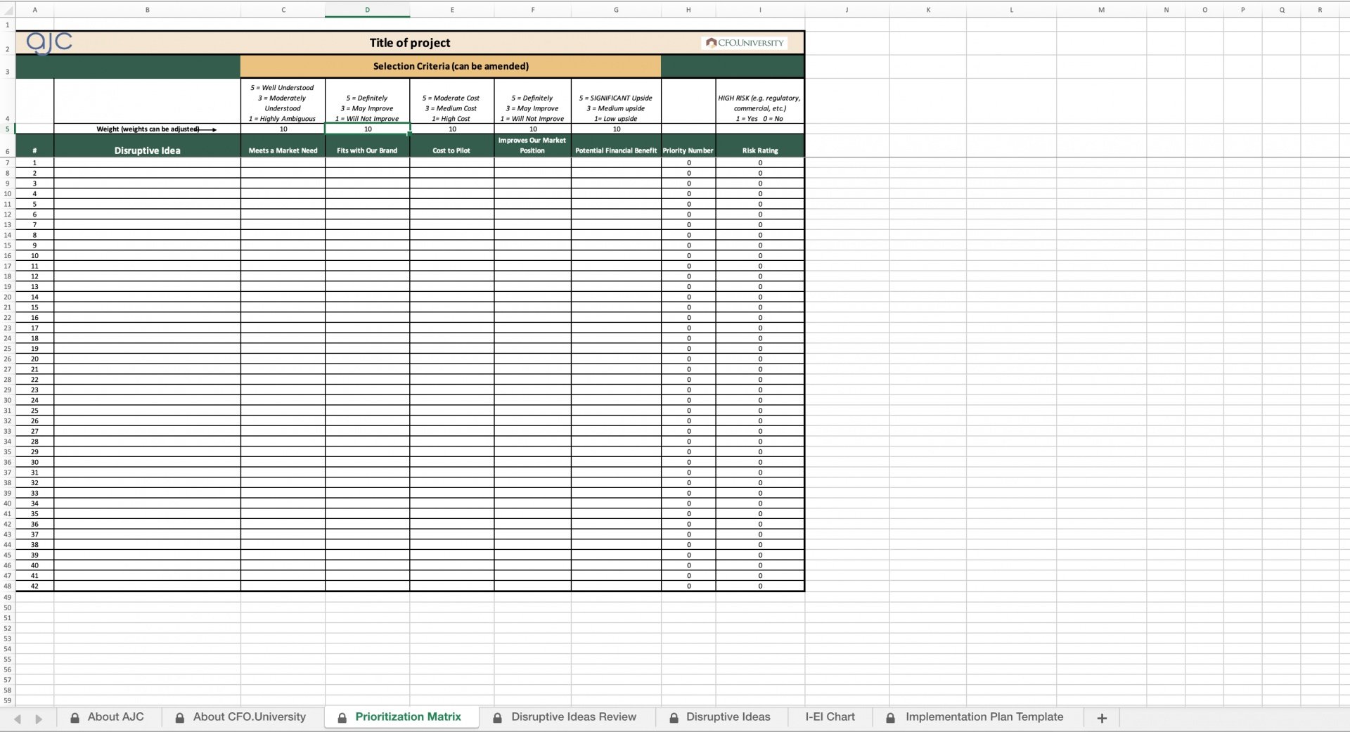Select the weight cell for Cost to Pilot
Viewport: 1350px width, 732px height.
click(x=452, y=129)
